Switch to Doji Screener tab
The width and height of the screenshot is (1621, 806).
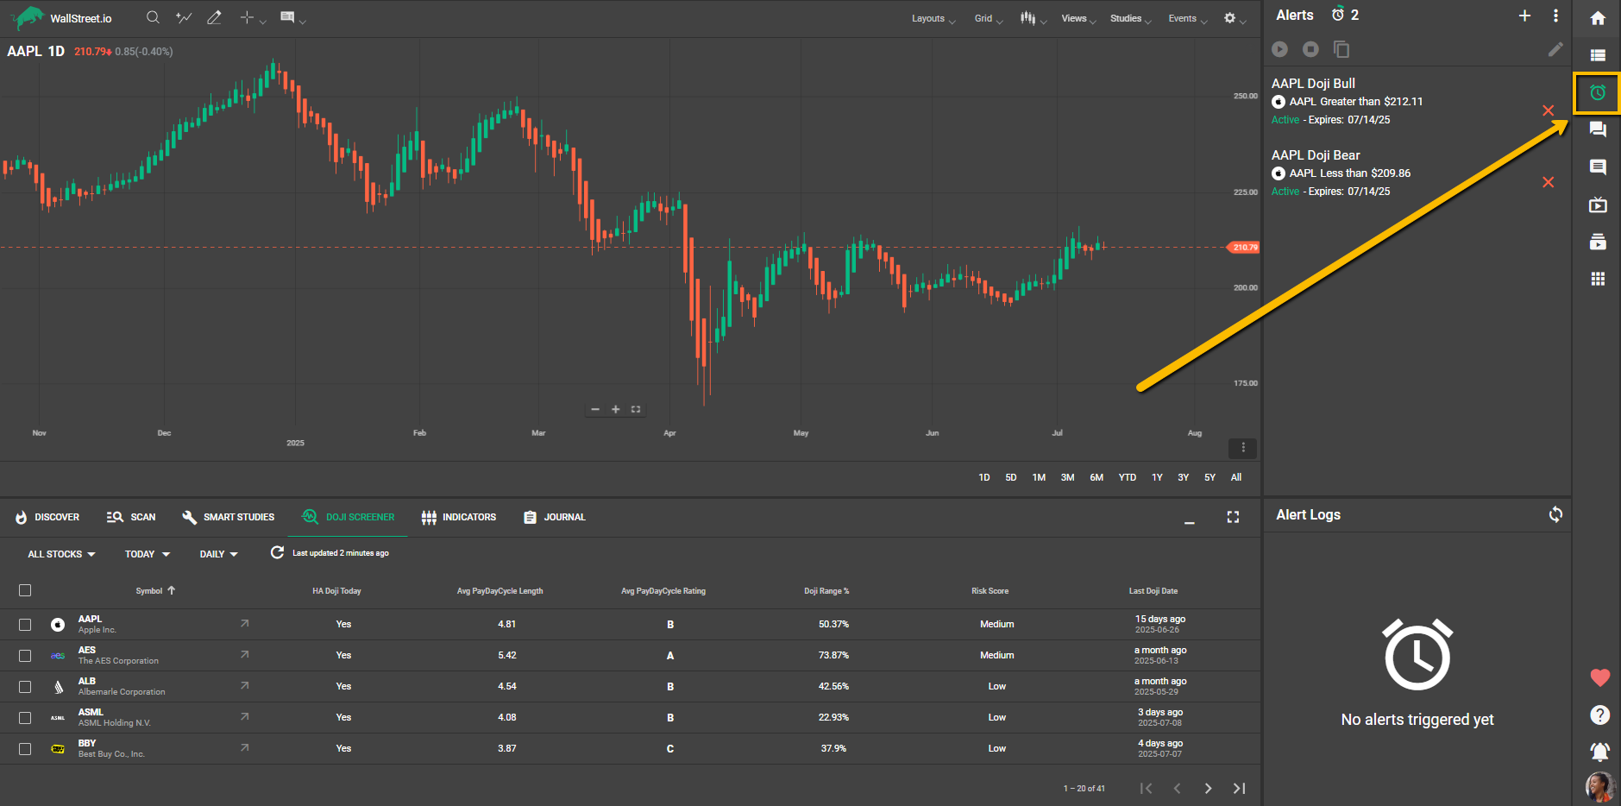(x=349, y=517)
